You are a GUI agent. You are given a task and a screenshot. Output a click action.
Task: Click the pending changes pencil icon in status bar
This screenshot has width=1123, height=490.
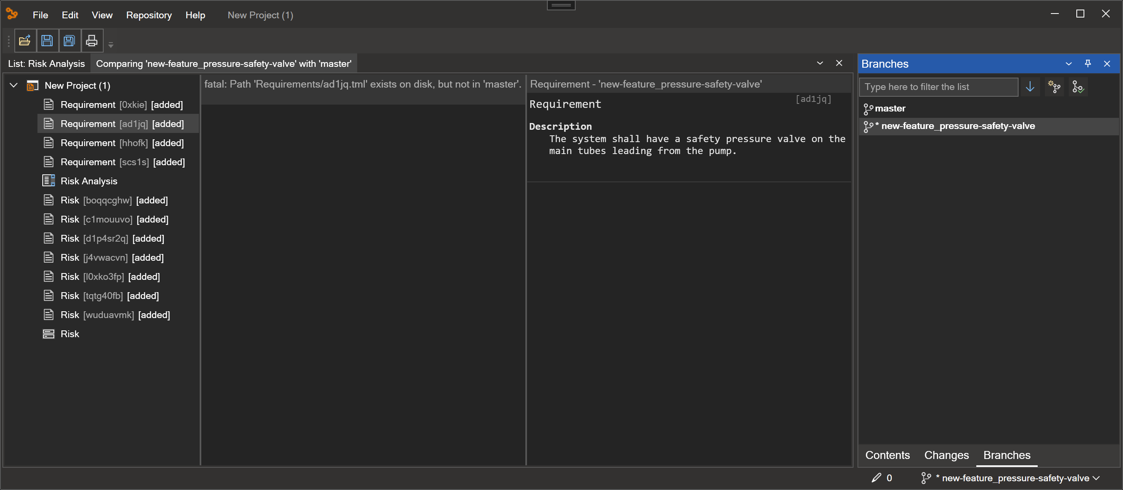876,478
